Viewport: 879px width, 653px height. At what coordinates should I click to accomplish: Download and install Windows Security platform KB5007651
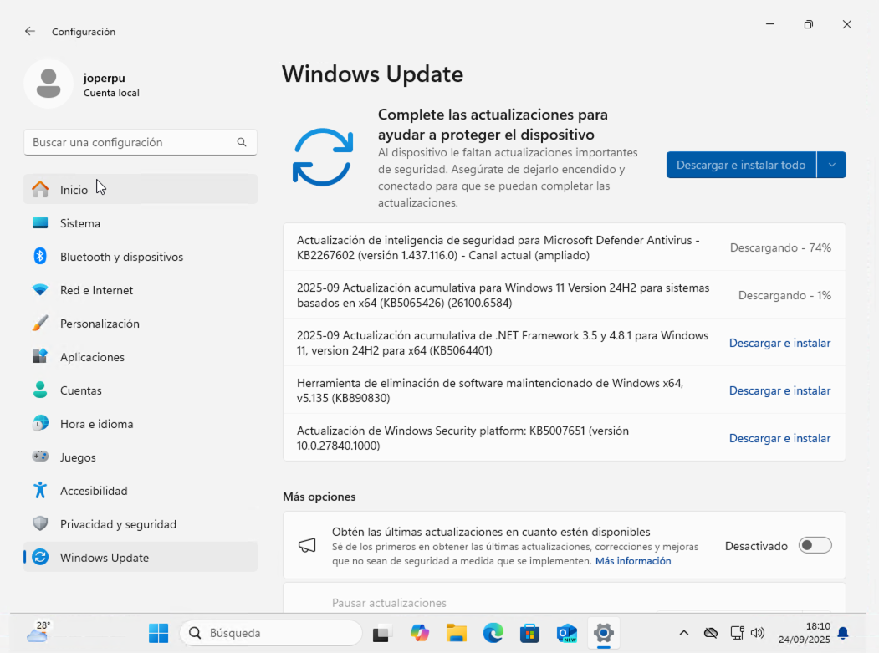coord(780,438)
